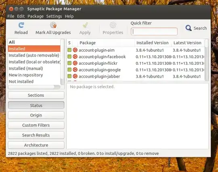Toggle status box of account-plugin-flickr
Viewport: 218px width, 172px height.
point(69,63)
